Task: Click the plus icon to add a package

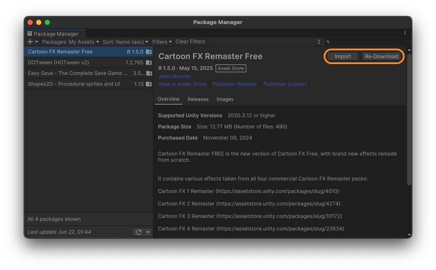Action: click(30, 42)
